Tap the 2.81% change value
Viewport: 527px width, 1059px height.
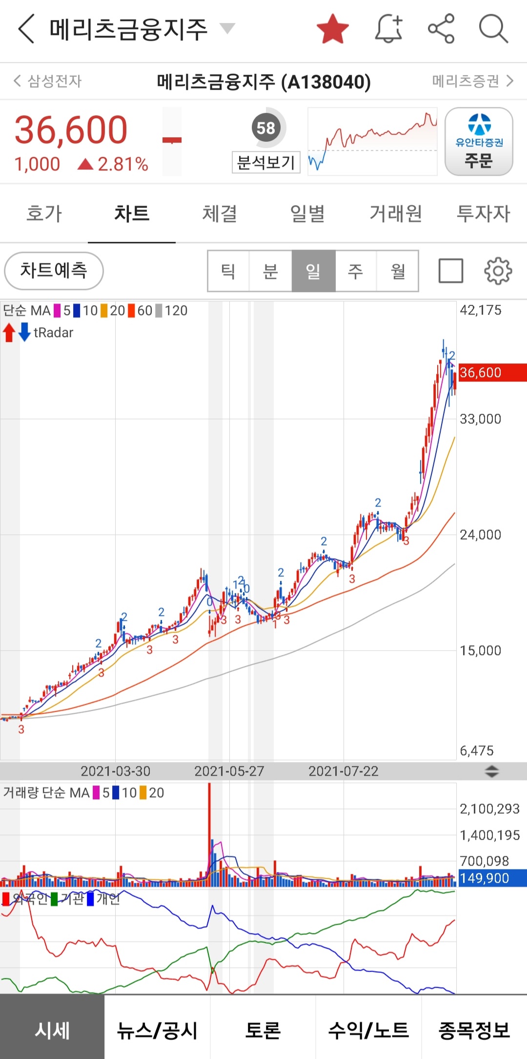pyautogui.click(x=123, y=164)
